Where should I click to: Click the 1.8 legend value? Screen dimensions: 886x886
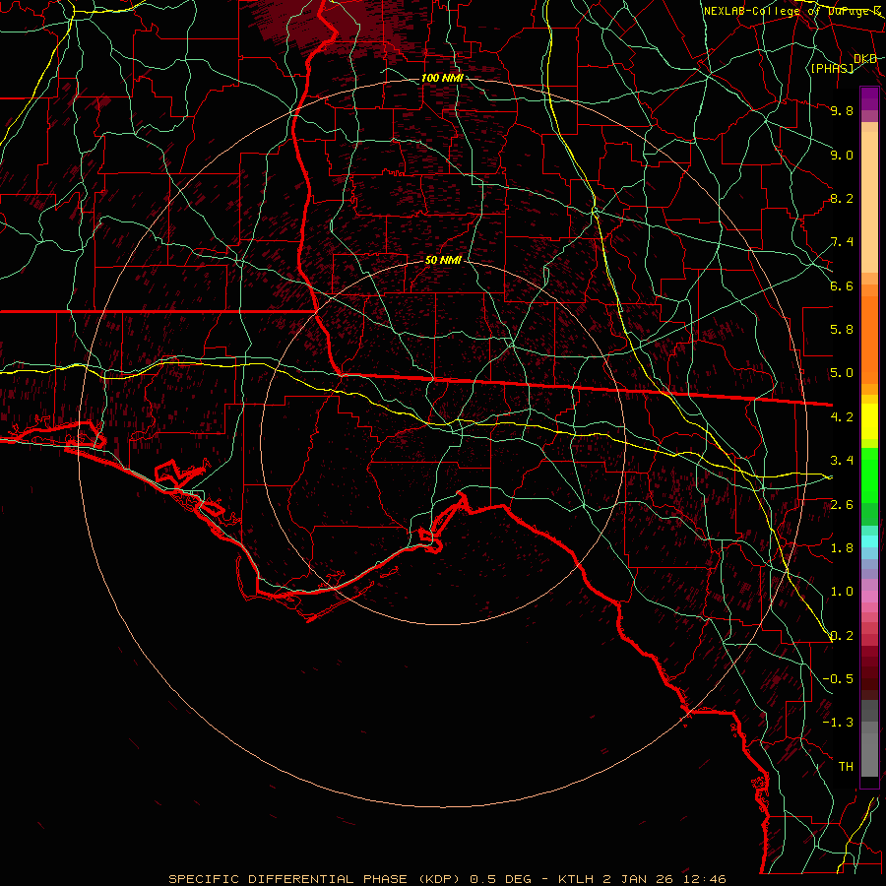(842, 548)
